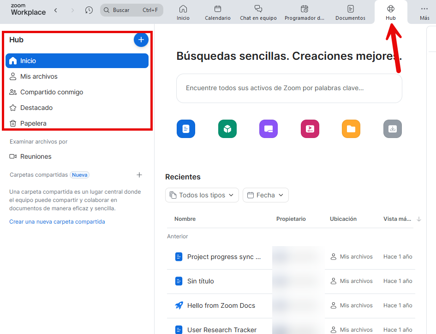The image size is (436, 334).
Task: Click Crear una nueva carpeta compartida link
Action: [x=57, y=222]
